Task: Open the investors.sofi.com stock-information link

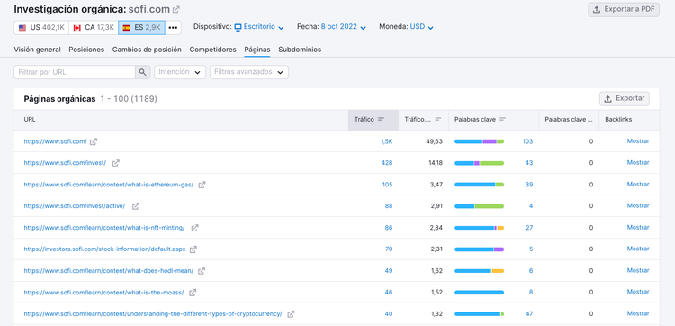Action: (x=104, y=249)
